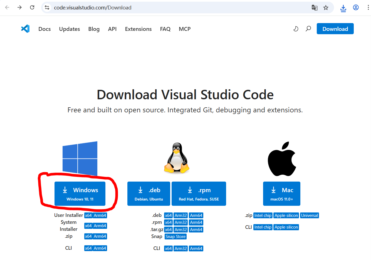Screen dimensions: 371x260
Task: Select Windows .zip Arm64 link
Action: click(x=100, y=236)
